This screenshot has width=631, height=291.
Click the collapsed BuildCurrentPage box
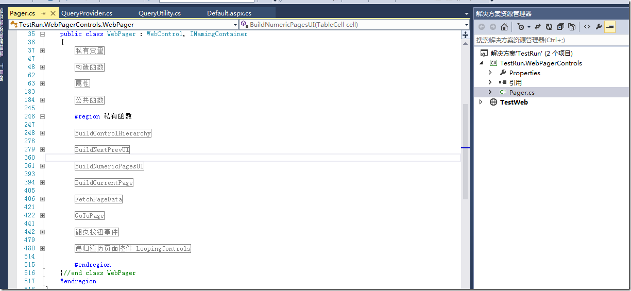pos(104,182)
